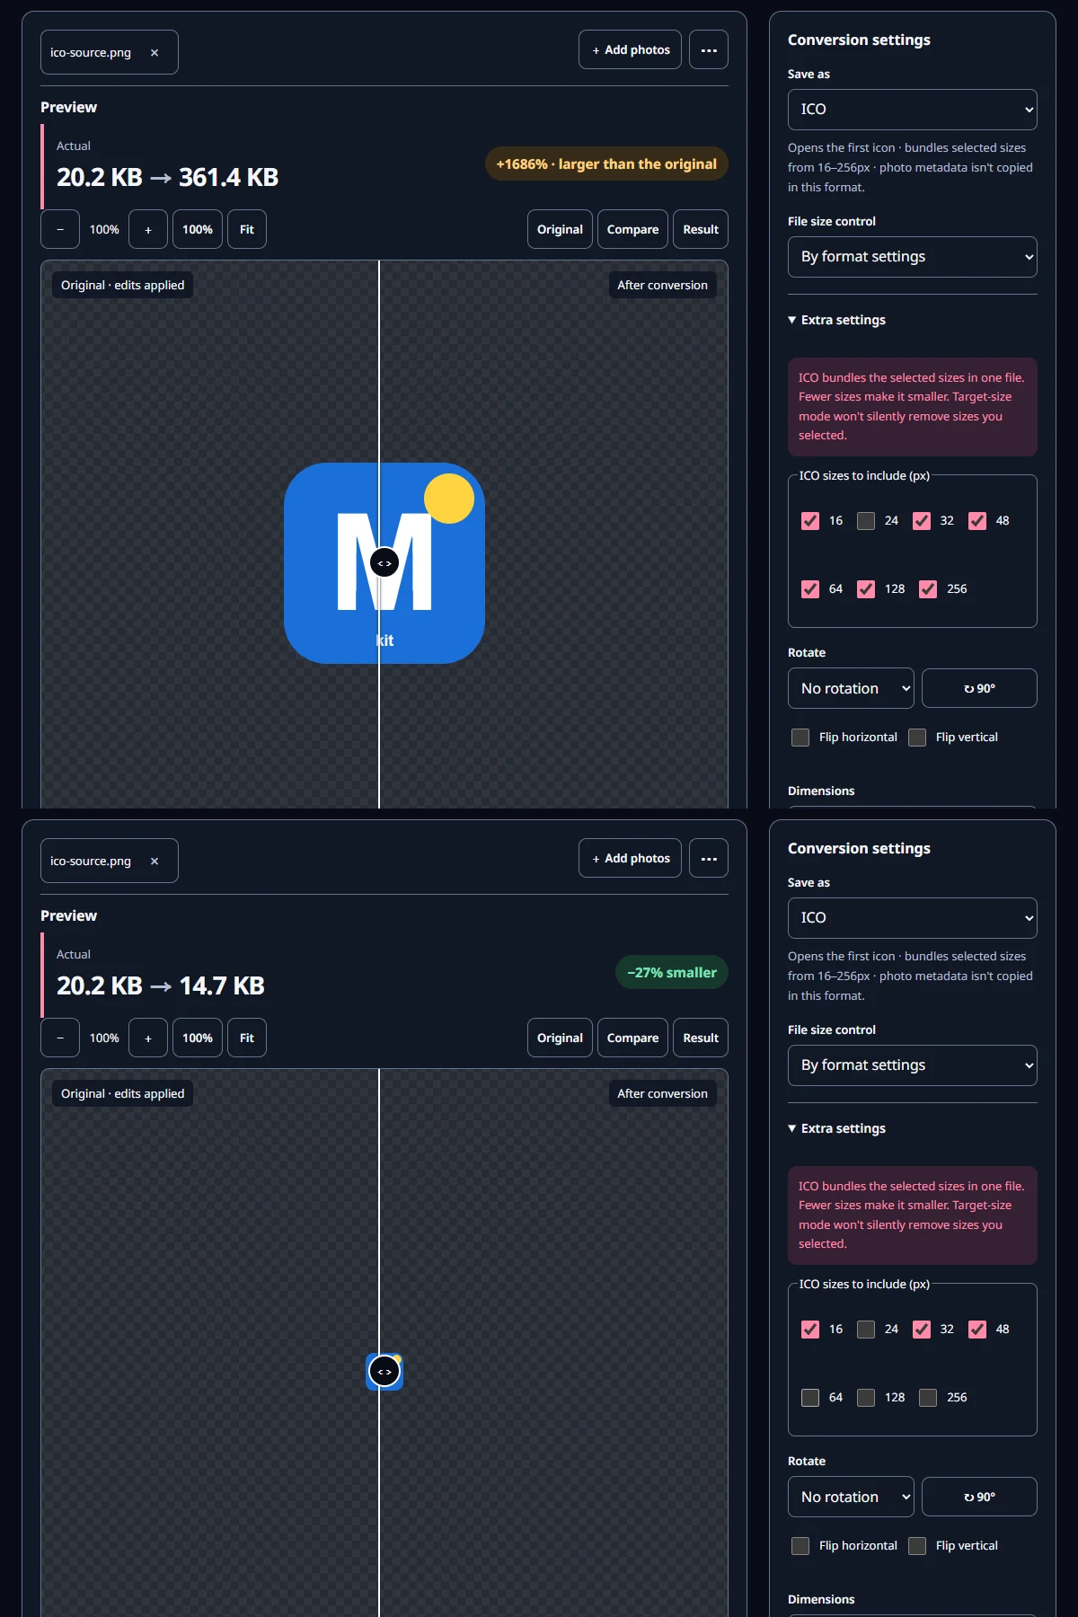The image size is (1078, 1617).
Task: Collapse Extra settings in upper panel
Action: click(837, 320)
